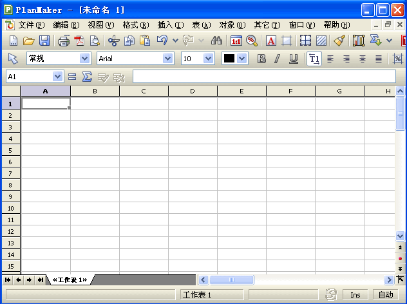Image resolution: width=407 pixels, height=304 pixels.
Task: Insert a chart with the chart icon
Action: coord(359,41)
